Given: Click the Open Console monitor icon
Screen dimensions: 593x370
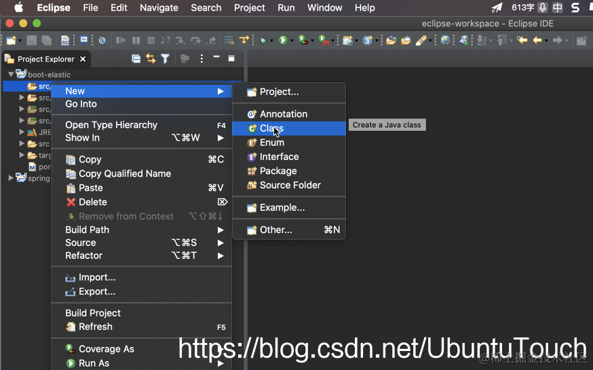Looking at the screenshot, I should point(84,40).
